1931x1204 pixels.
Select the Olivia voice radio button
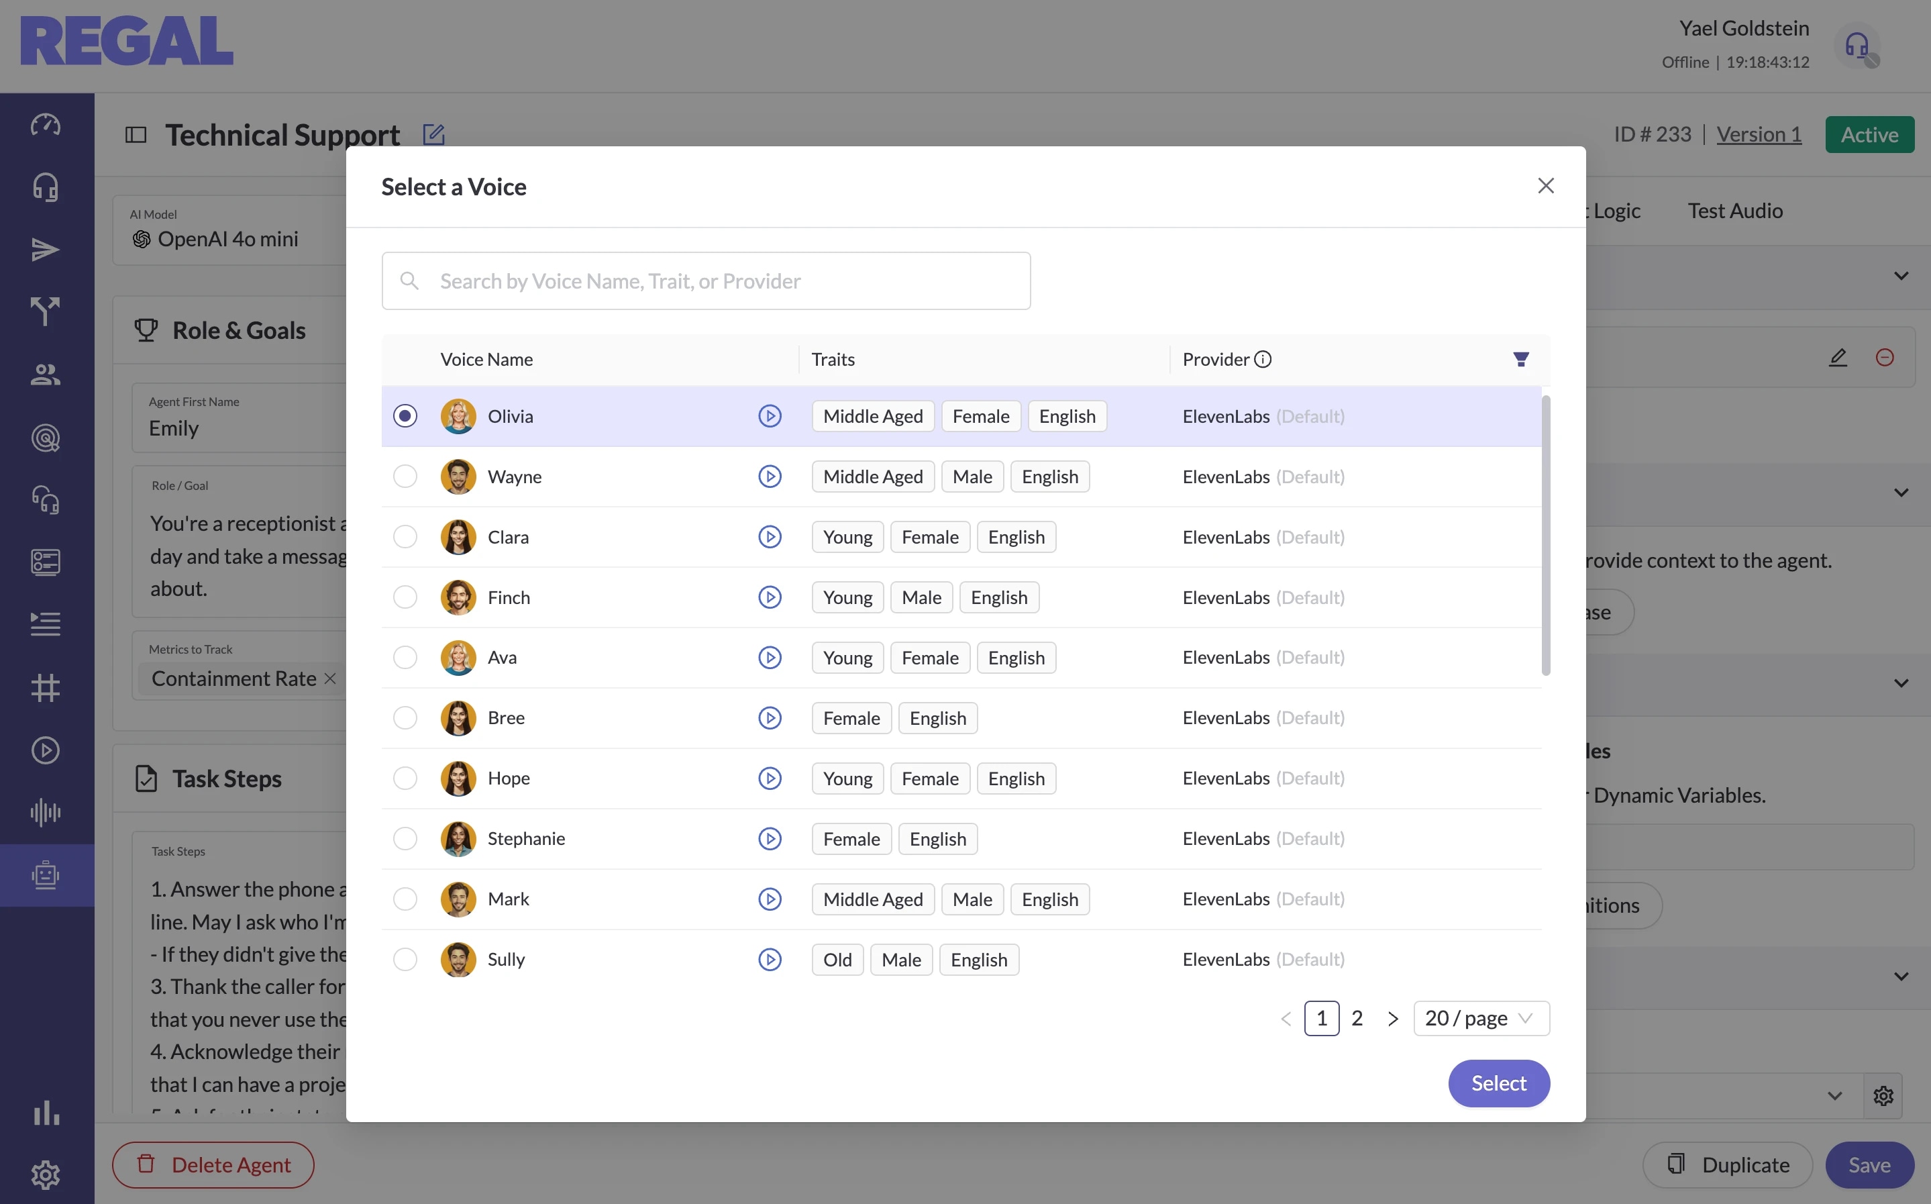[x=406, y=415]
